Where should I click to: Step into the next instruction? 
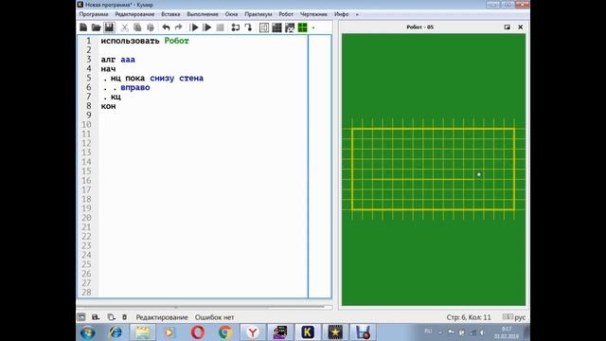click(248, 27)
